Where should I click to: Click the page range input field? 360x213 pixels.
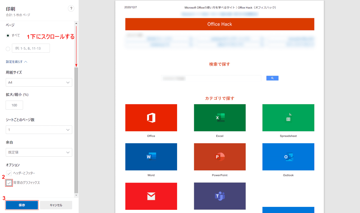31,48
